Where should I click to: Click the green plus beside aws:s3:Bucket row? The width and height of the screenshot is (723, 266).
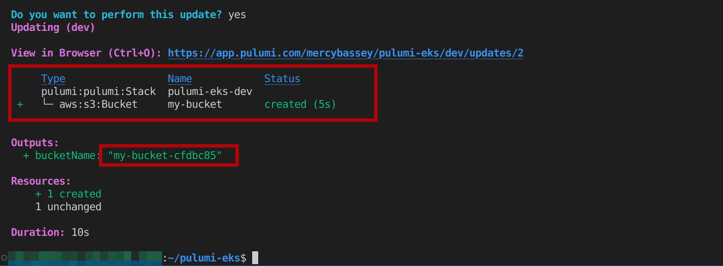click(x=20, y=104)
